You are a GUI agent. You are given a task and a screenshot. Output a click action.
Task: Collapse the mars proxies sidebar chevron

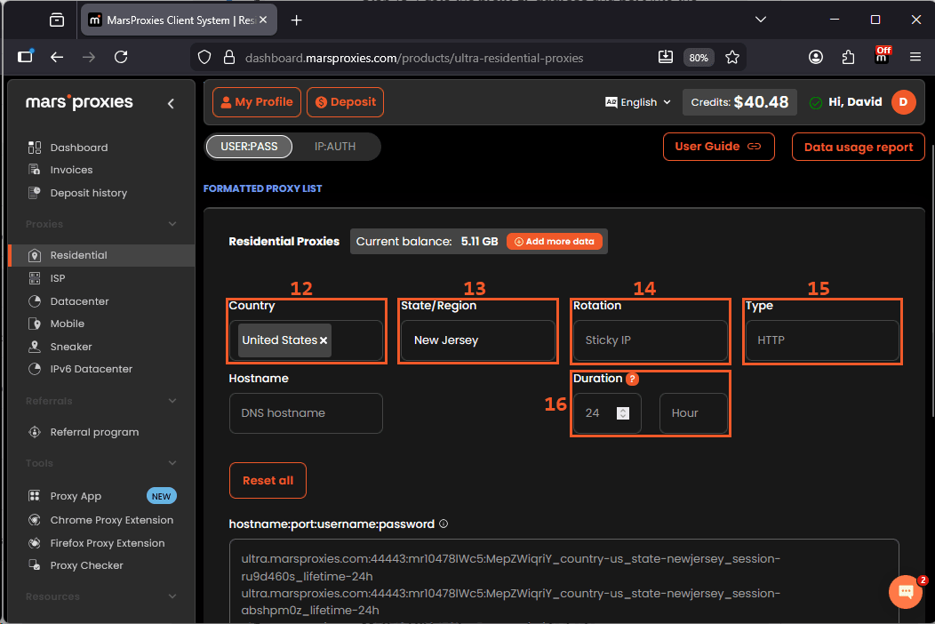(x=172, y=104)
